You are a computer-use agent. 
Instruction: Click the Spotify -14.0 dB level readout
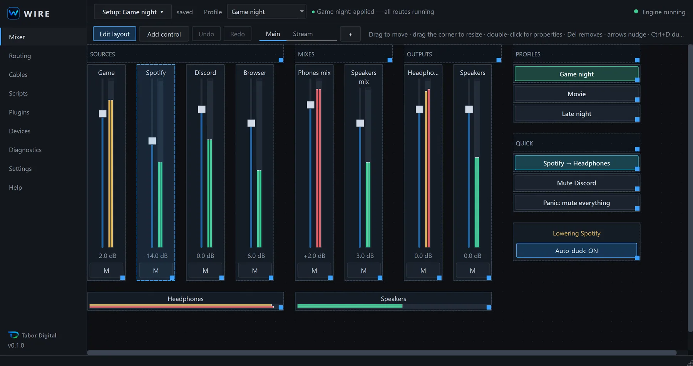pos(156,256)
